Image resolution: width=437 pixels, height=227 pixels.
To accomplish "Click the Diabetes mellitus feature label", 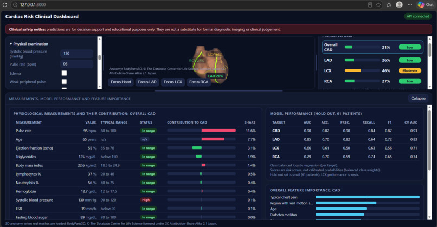I will pyautogui.click(x=283, y=215).
